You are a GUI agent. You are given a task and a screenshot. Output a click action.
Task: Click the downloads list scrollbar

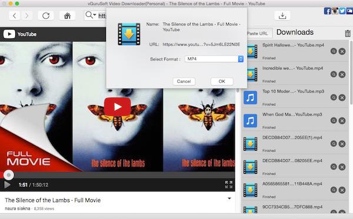point(351,72)
